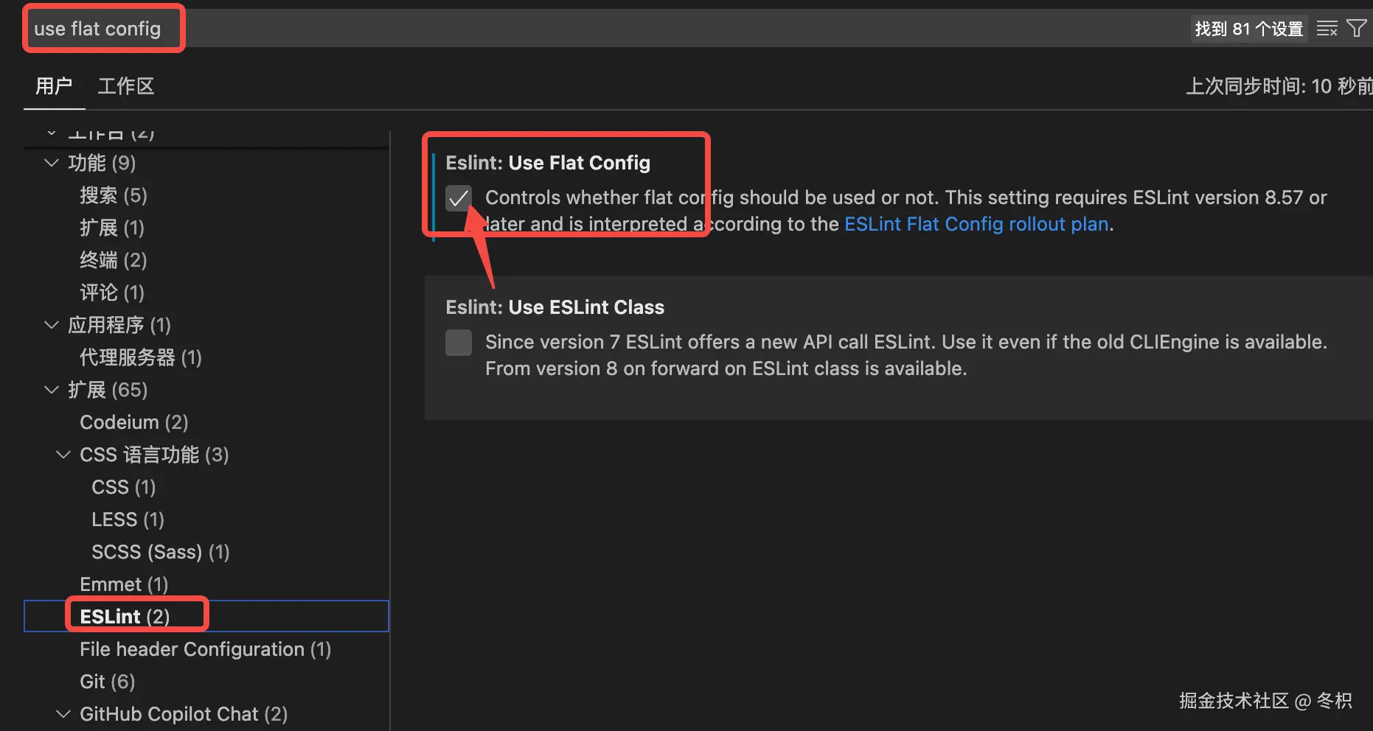Click the Eslint: Use Flat Config title
Image resolution: width=1373 pixels, height=731 pixels.
tap(548, 163)
